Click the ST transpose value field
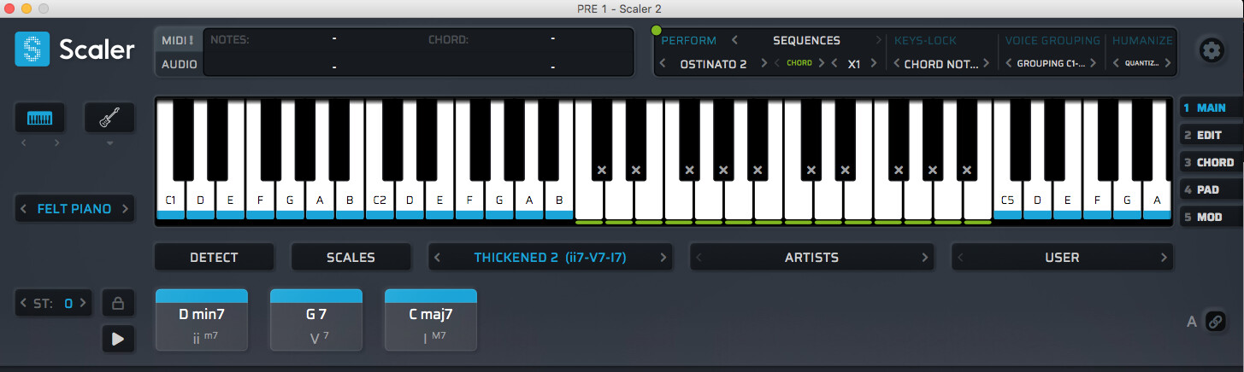 [x=68, y=303]
